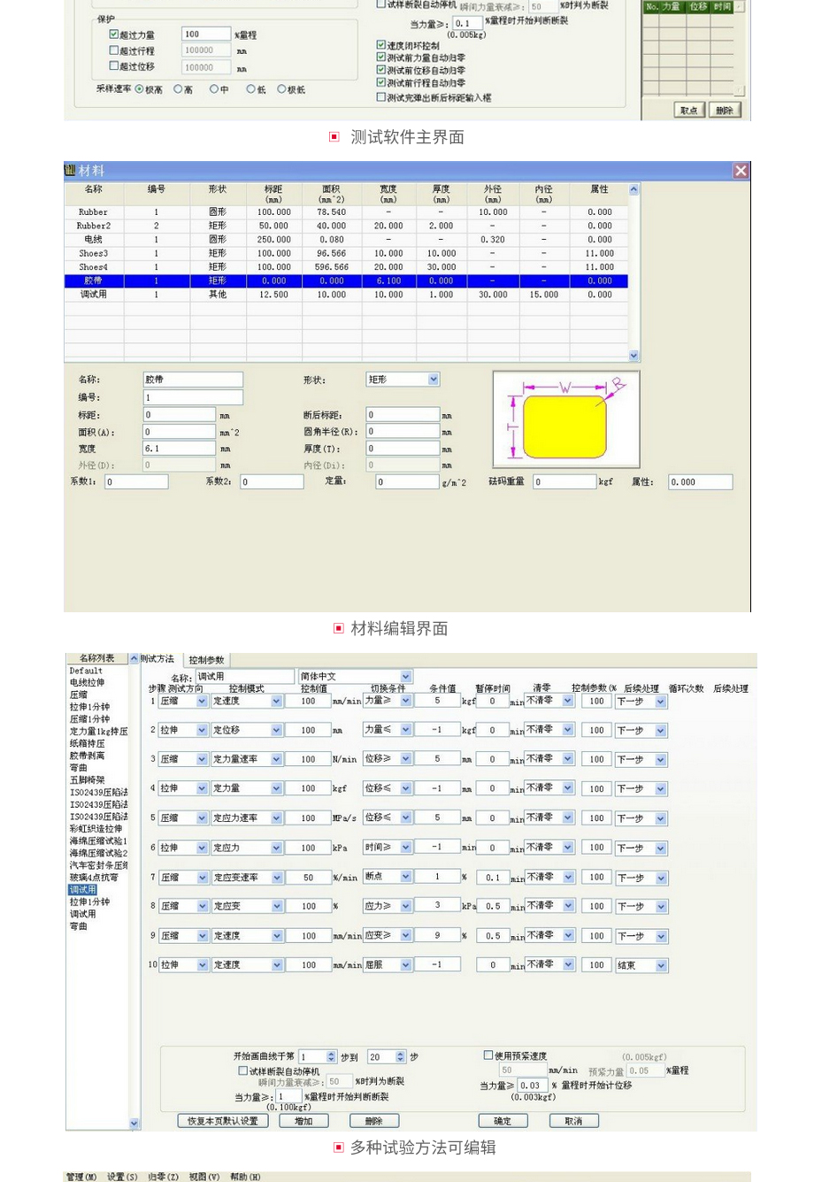Select 玻璃4点抗弯 in the method name list

click(x=94, y=878)
